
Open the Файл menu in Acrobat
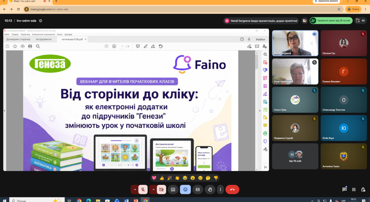[6, 34]
